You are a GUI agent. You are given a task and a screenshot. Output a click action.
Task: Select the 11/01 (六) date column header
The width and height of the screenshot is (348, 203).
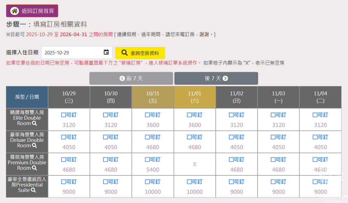pos(195,97)
